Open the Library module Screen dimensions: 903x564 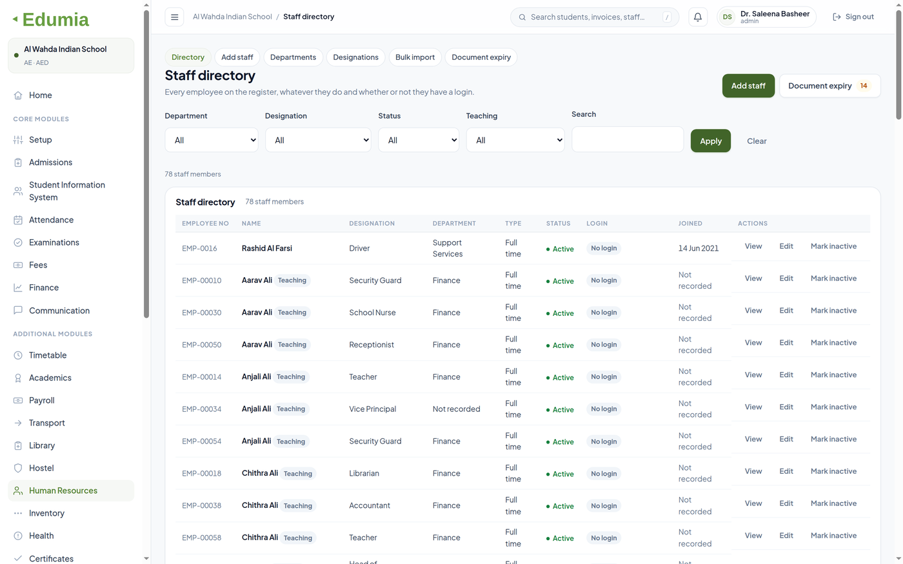pos(71,445)
